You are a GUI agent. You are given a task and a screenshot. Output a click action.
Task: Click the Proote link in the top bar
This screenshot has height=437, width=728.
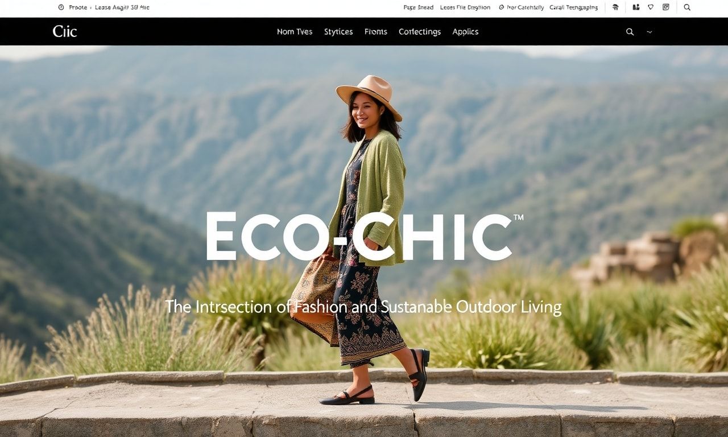coord(78,7)
